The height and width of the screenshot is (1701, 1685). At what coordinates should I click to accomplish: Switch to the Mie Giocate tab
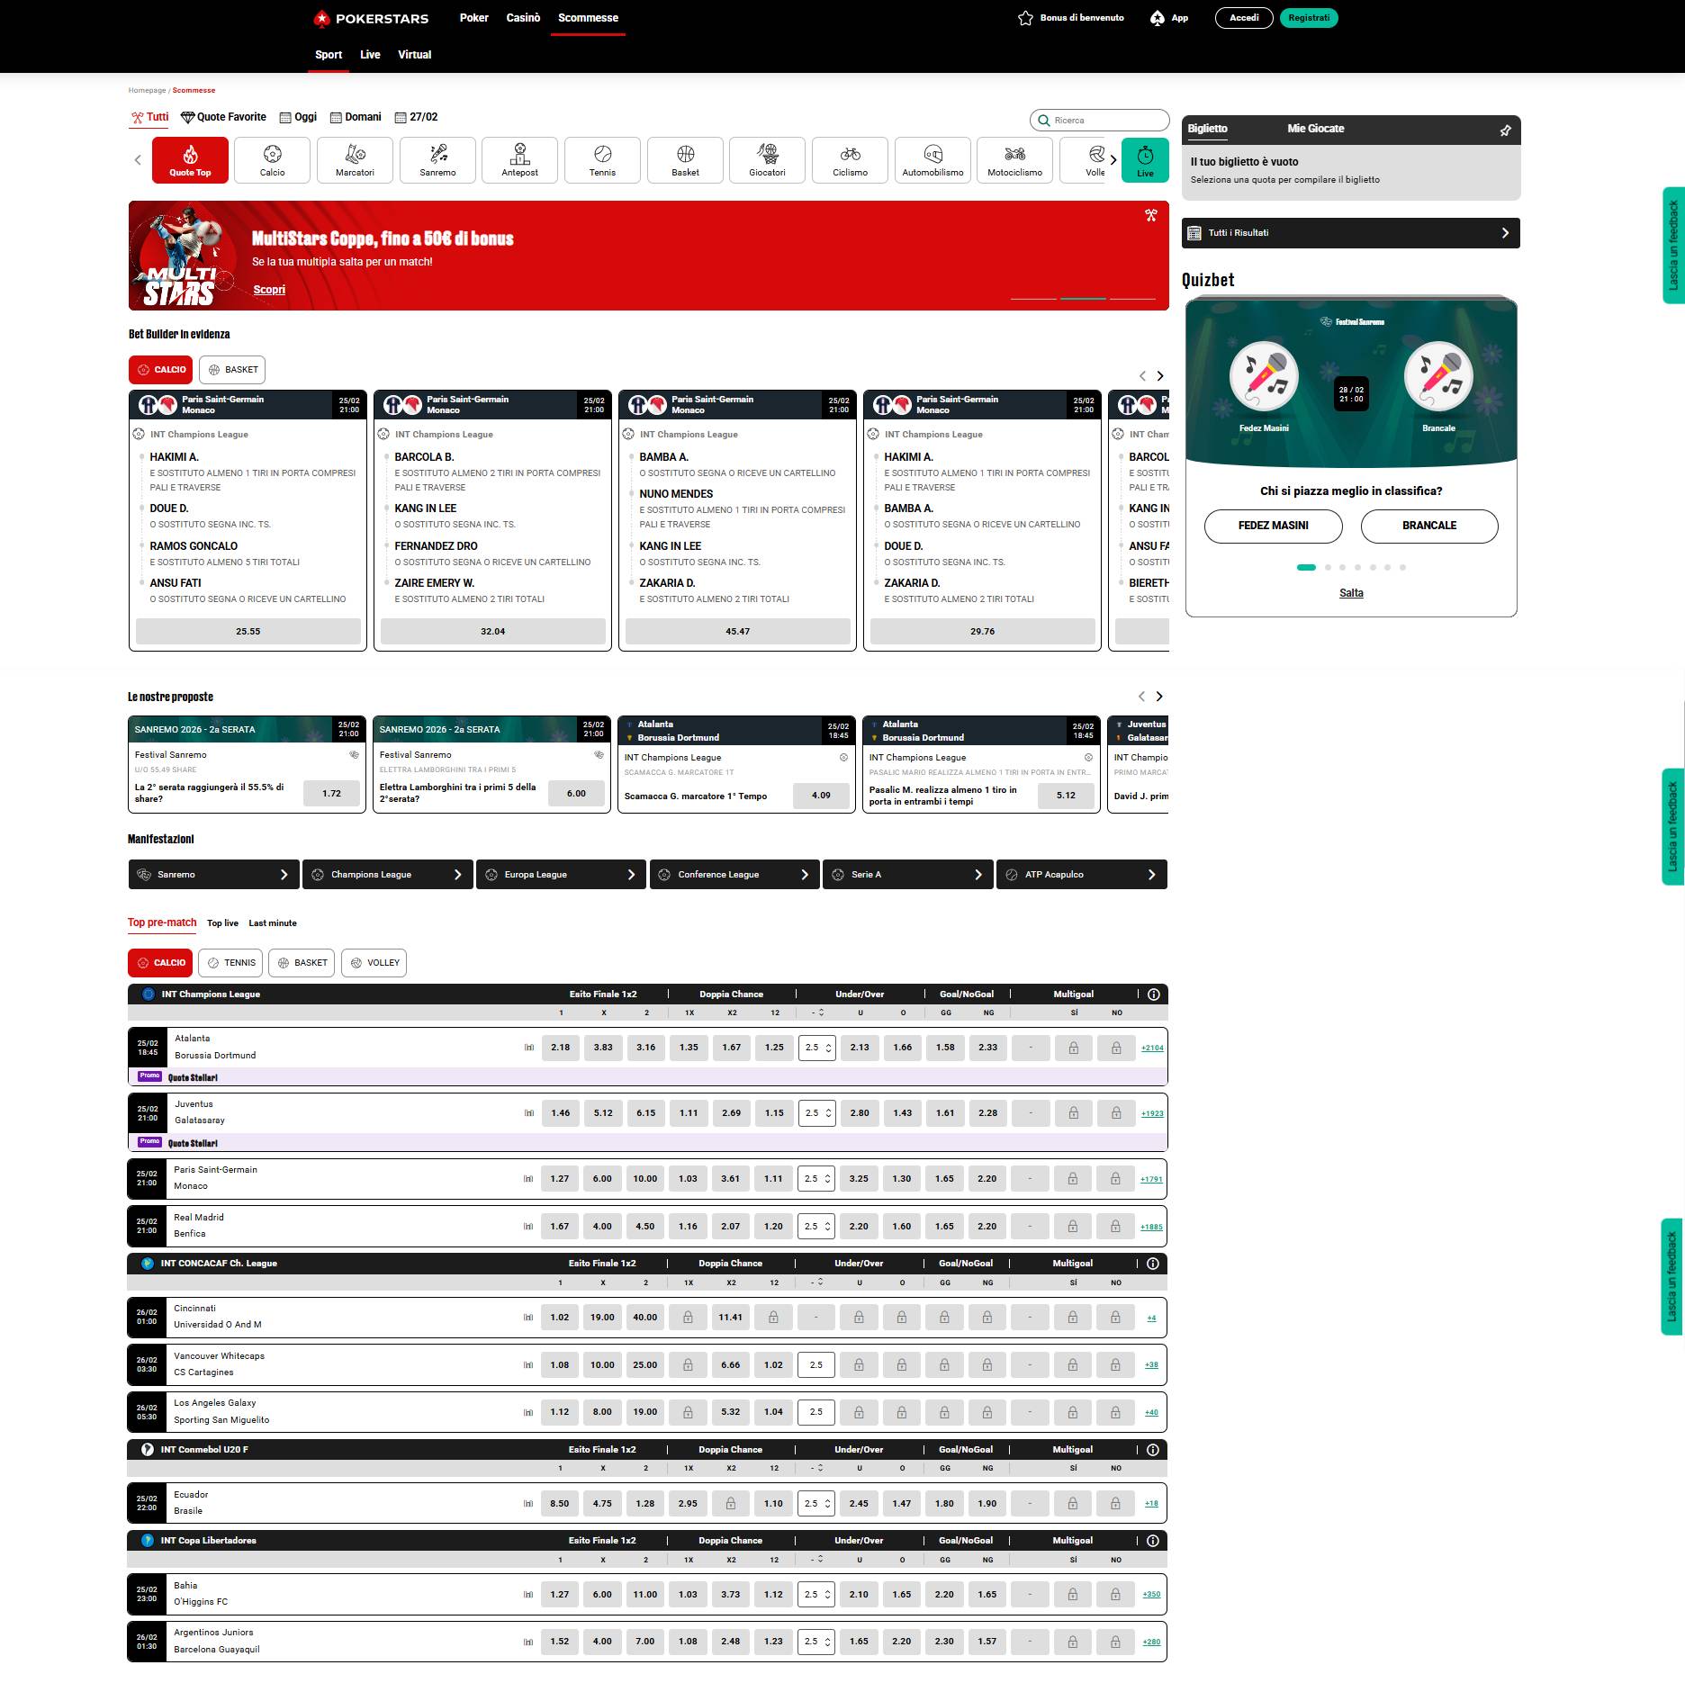pos(1315,129)
